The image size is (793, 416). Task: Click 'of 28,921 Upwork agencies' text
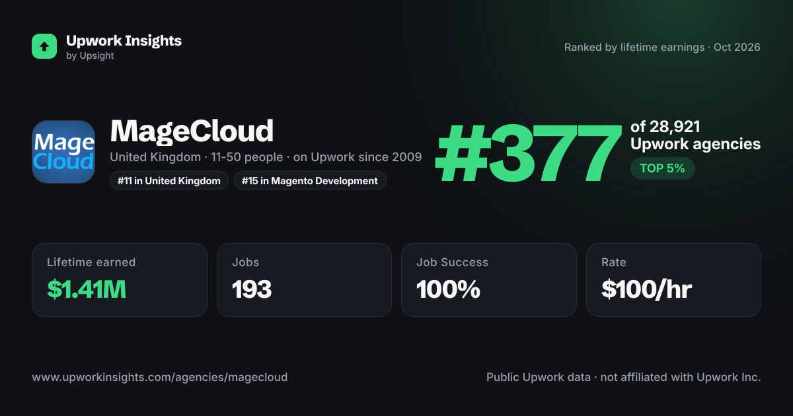[695, 135]
